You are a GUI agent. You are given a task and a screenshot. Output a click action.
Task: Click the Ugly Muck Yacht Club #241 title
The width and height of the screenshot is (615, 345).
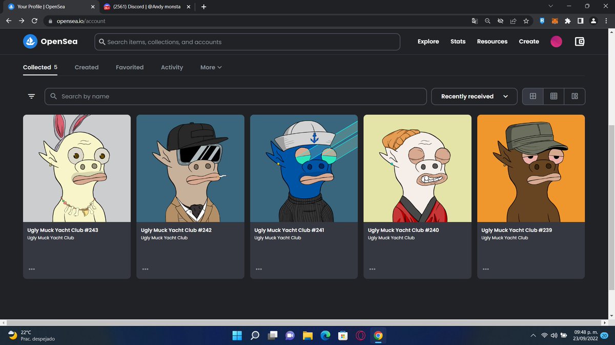(289, 230)
